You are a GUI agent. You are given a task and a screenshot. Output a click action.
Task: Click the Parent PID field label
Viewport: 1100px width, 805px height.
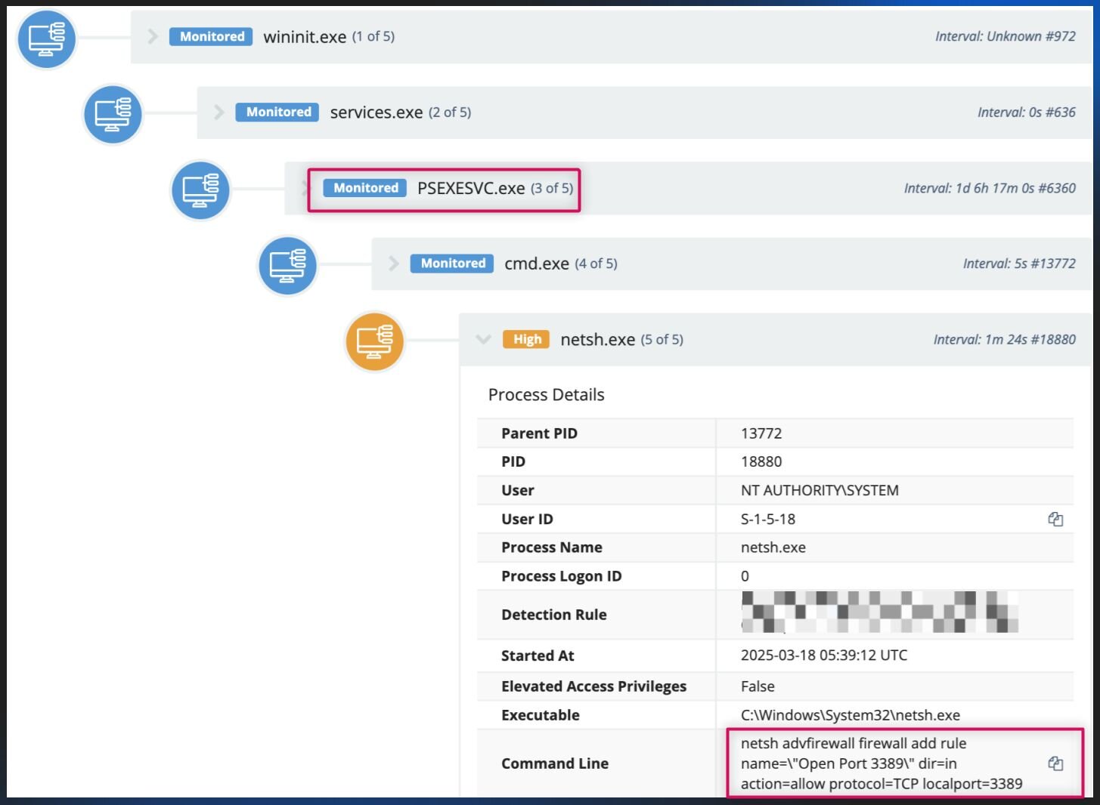tap(539, 433)
